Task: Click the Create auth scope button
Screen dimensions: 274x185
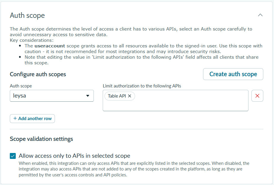Action: (x=233, y=74)
